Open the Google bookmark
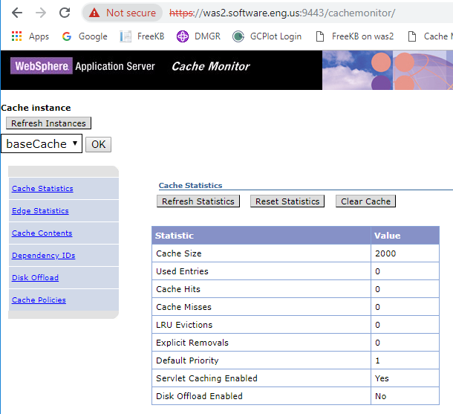 tap(85, 36)
